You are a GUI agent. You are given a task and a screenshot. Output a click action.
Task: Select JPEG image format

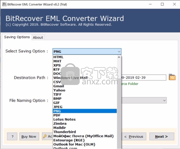[85, 107]
